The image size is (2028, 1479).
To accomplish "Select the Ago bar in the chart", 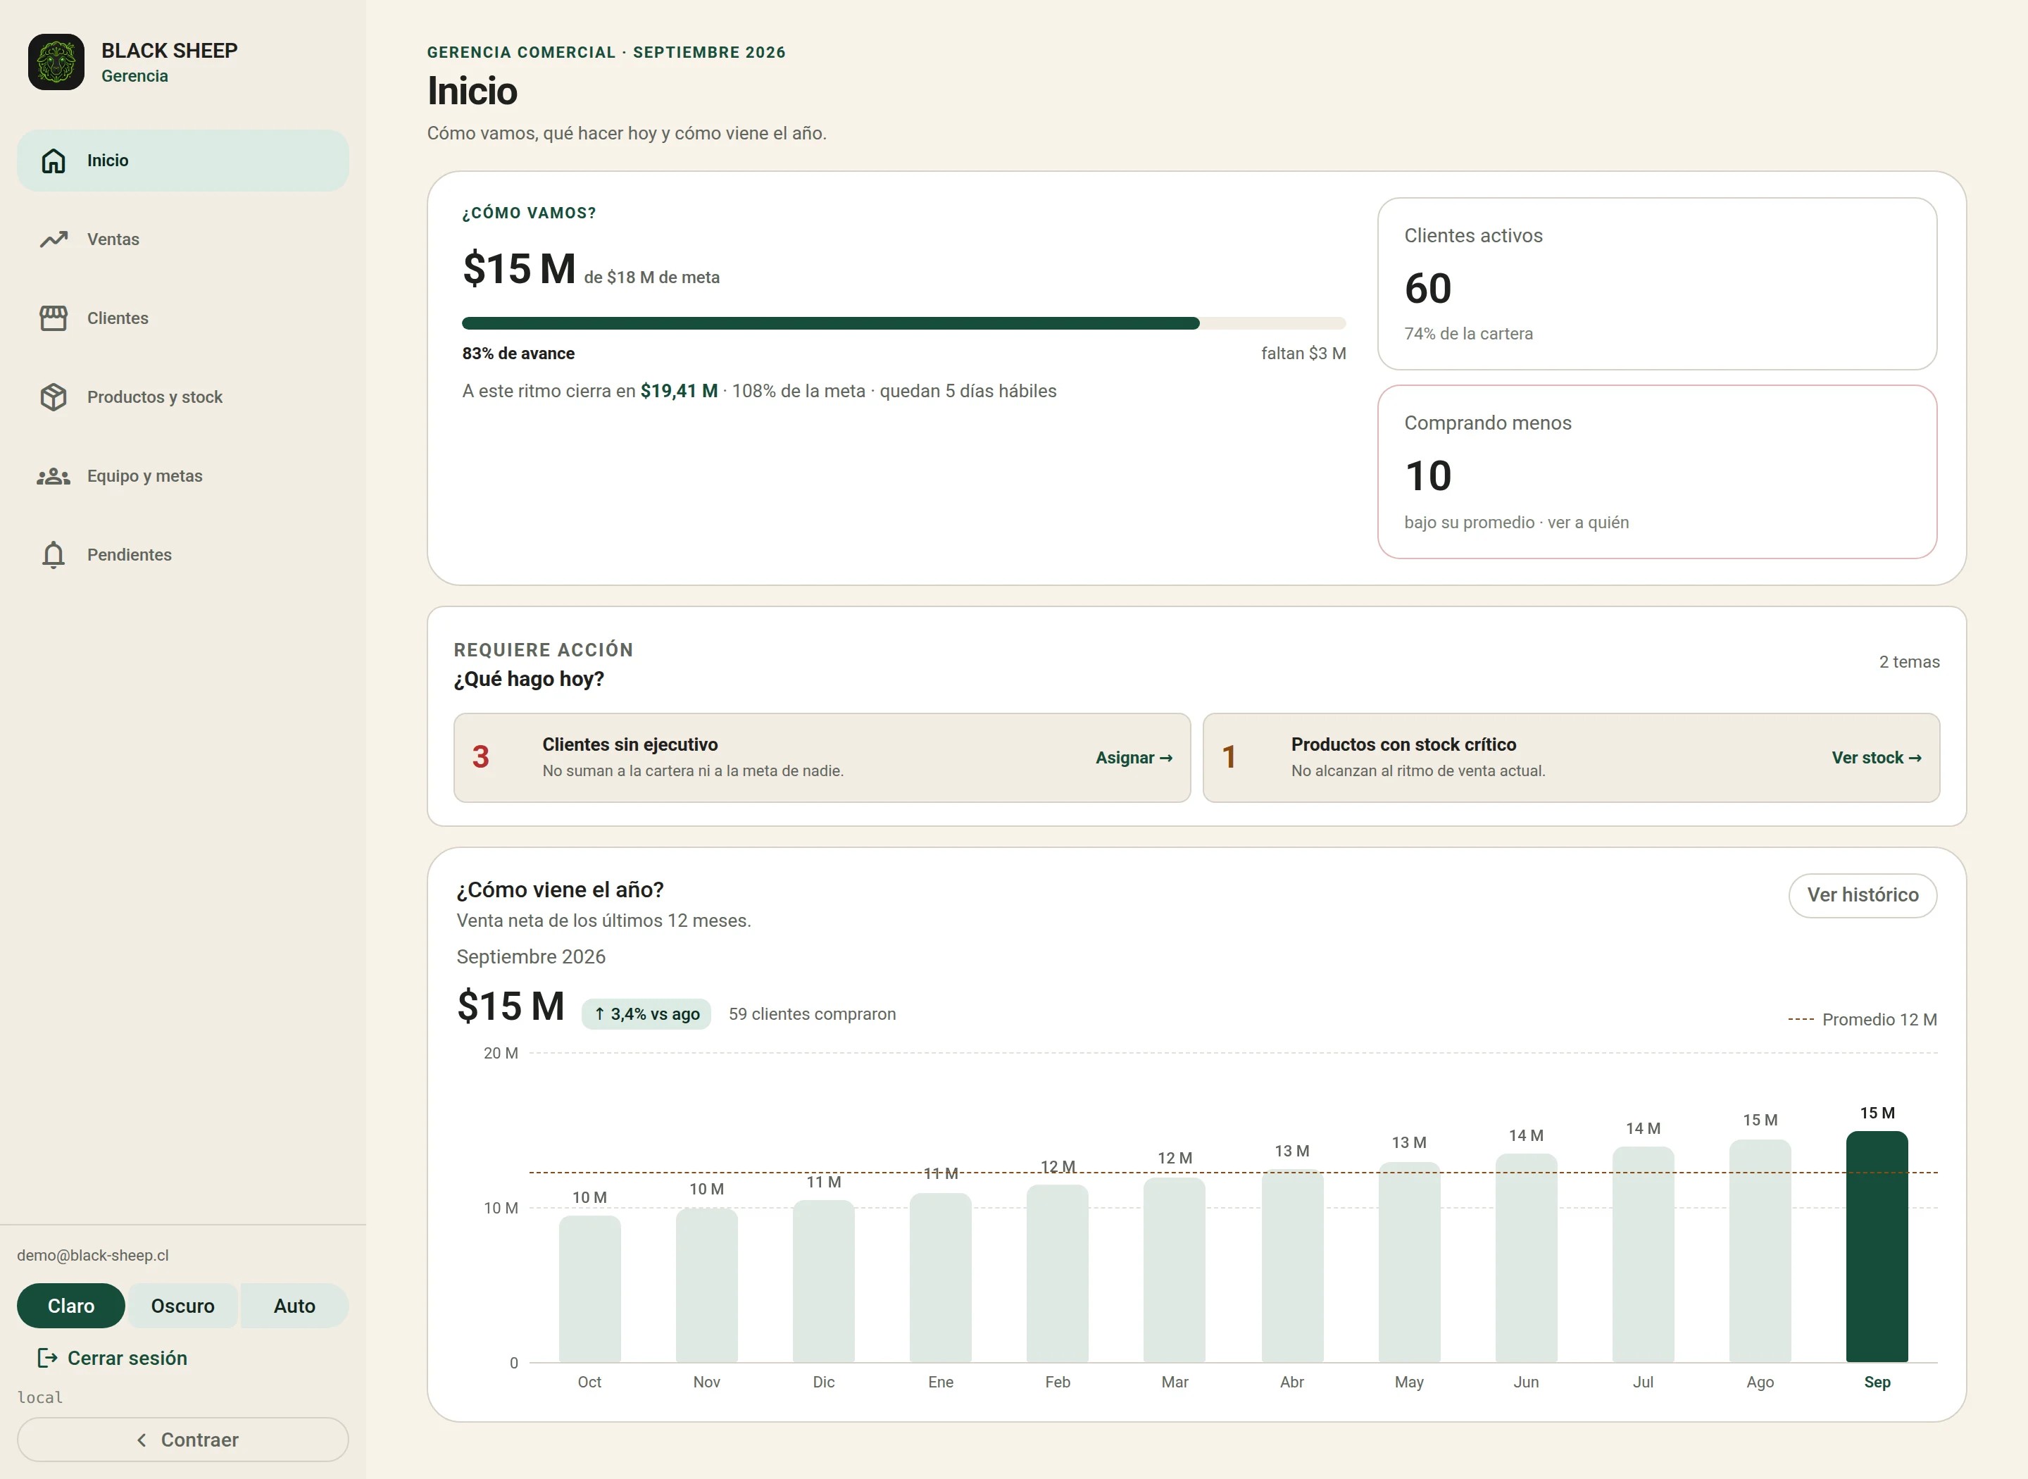I will [x=1760, y=1251].
